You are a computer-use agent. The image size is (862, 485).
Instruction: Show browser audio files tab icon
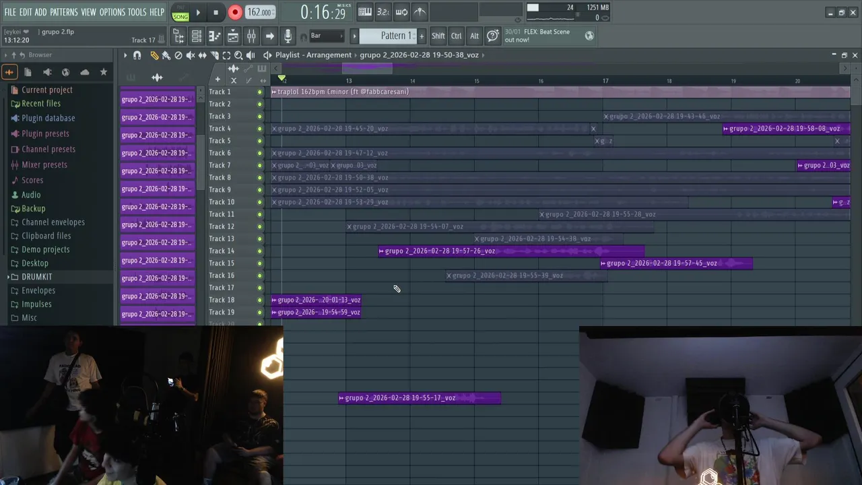tap(47, 72)
